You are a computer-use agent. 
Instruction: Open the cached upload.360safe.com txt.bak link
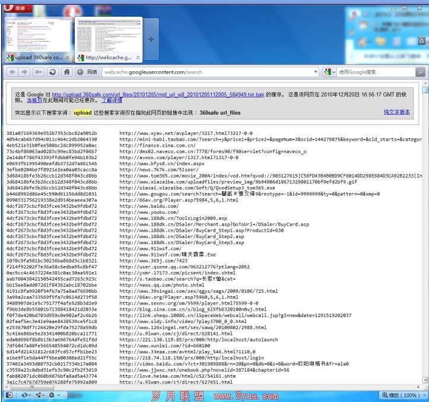(158, 94)
